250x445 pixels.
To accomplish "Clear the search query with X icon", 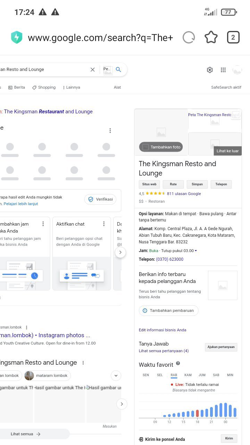I will [93, 70].
